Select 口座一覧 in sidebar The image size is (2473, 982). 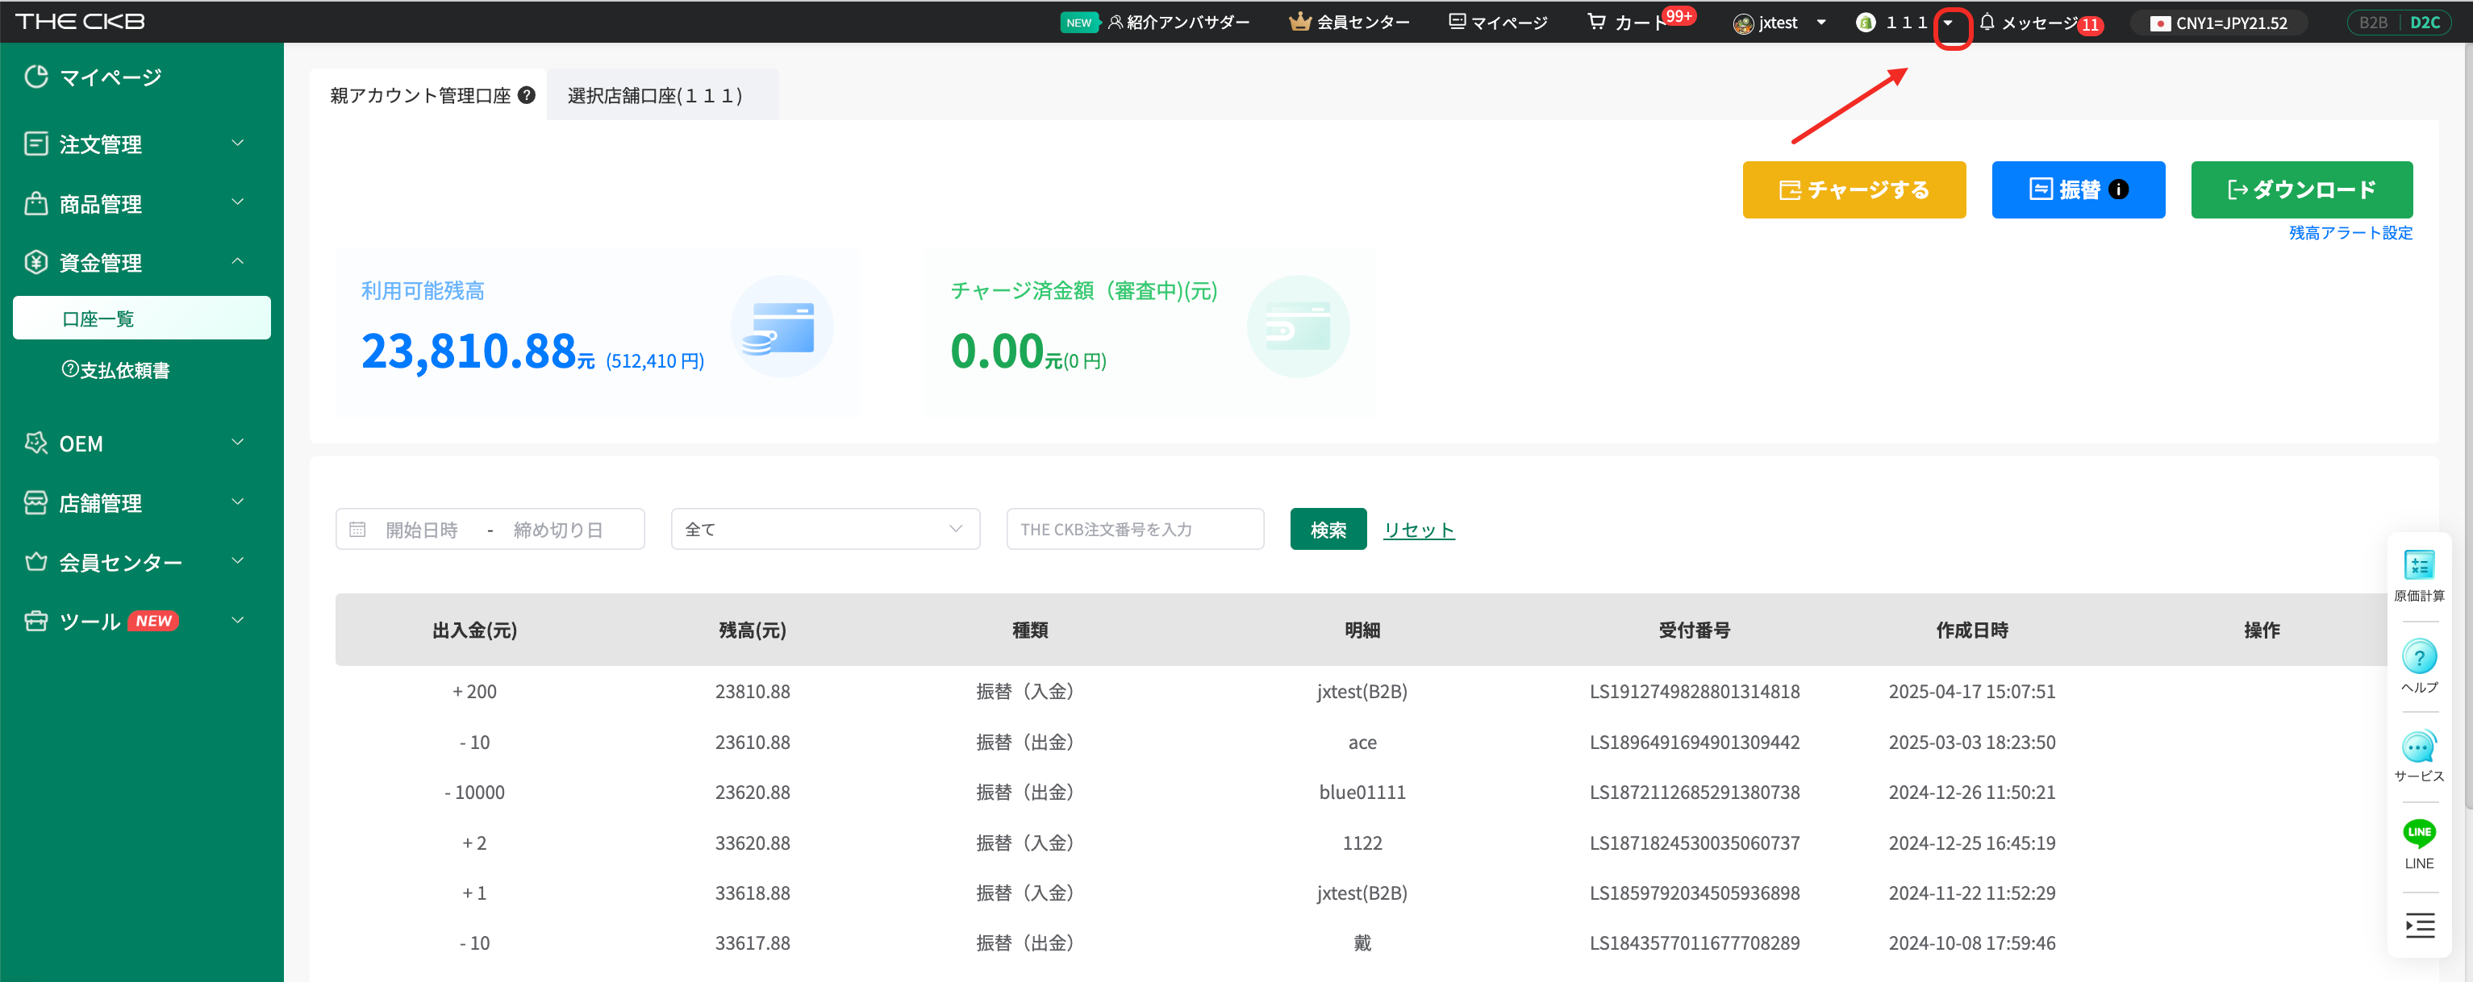141,318
